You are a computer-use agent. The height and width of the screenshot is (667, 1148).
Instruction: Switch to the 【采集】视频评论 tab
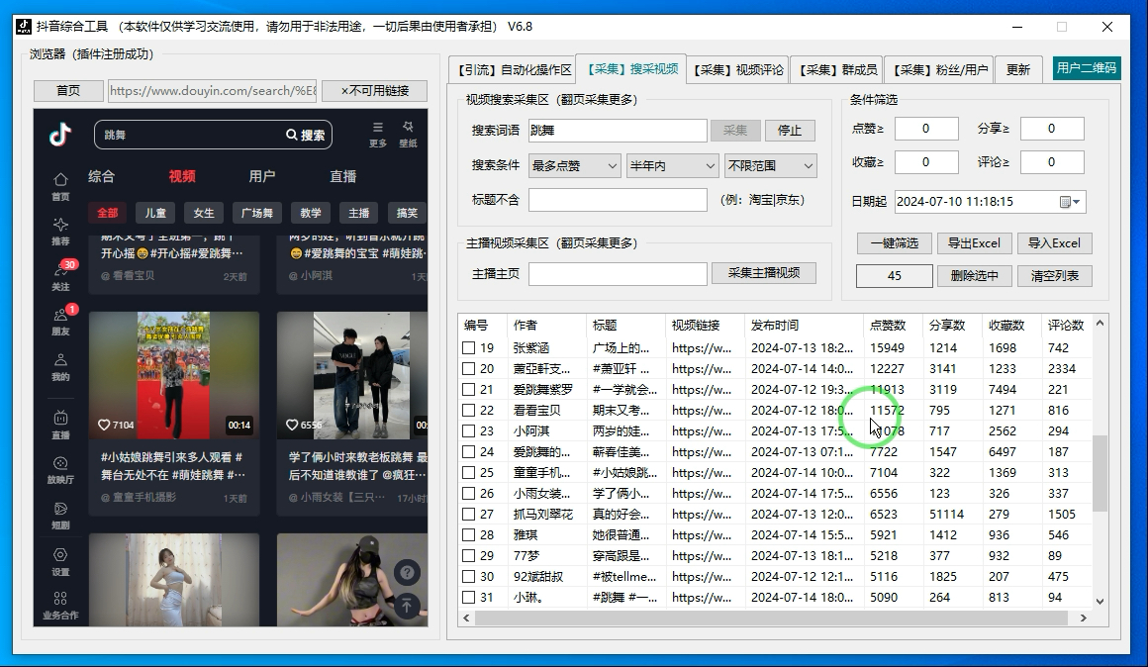coord(738,69)
